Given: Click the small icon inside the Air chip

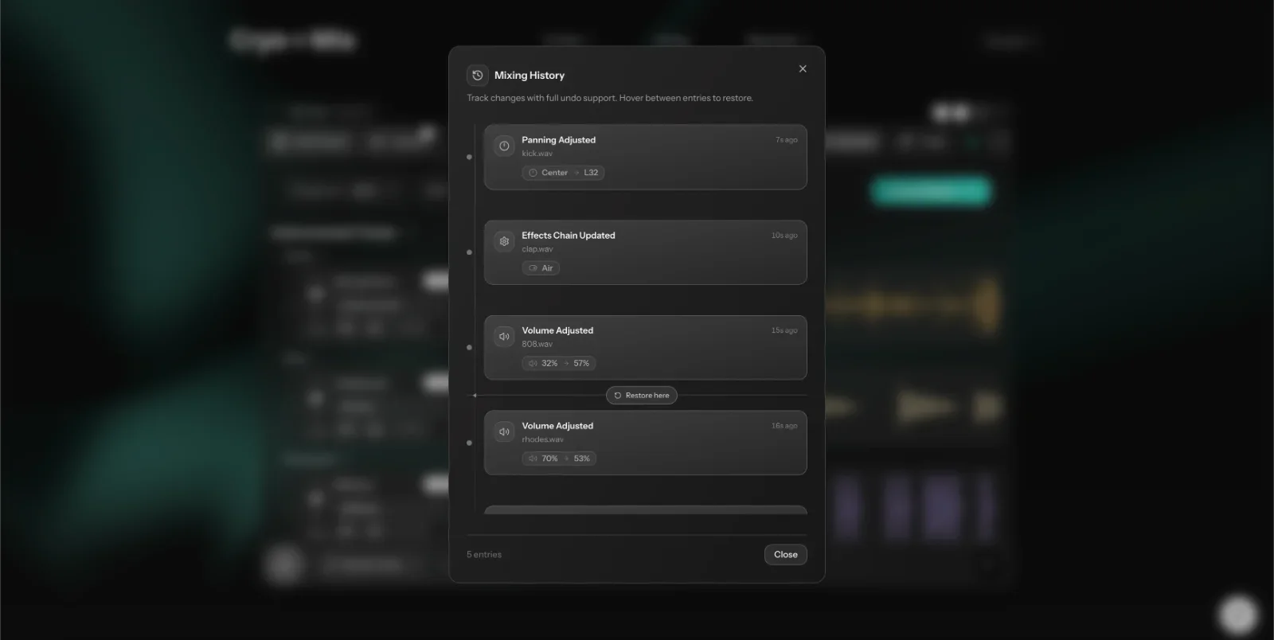Looking at the screenshot, I should coord(533,268).
